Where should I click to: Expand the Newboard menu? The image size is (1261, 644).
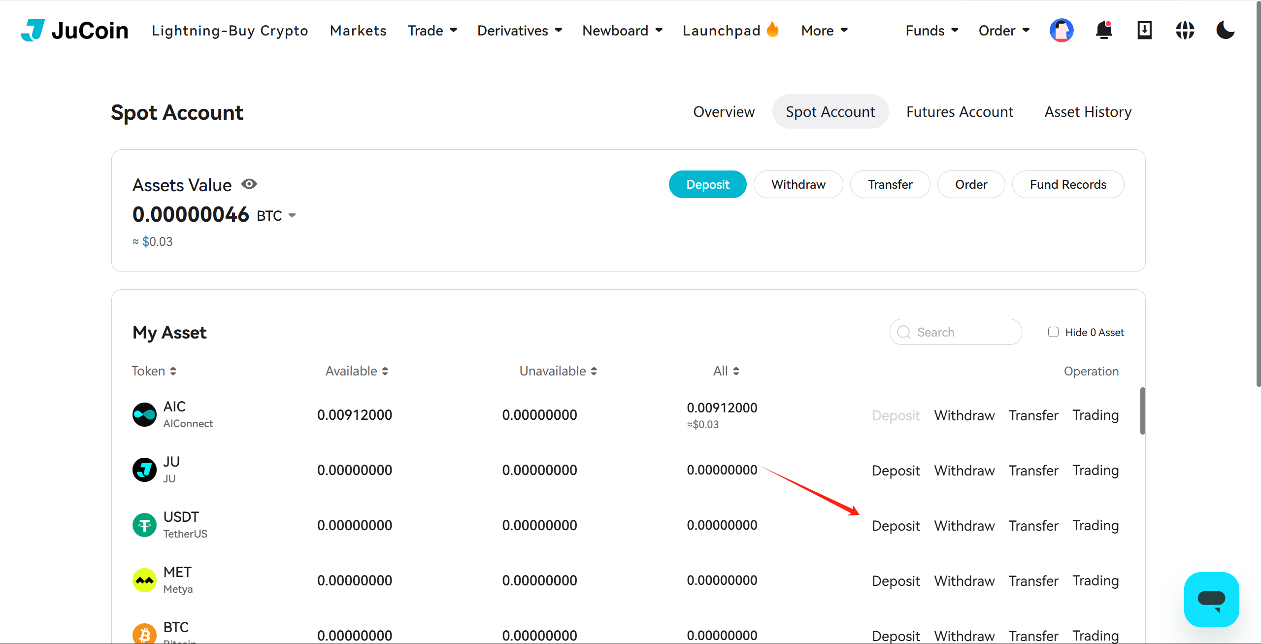tap(623, 31)
